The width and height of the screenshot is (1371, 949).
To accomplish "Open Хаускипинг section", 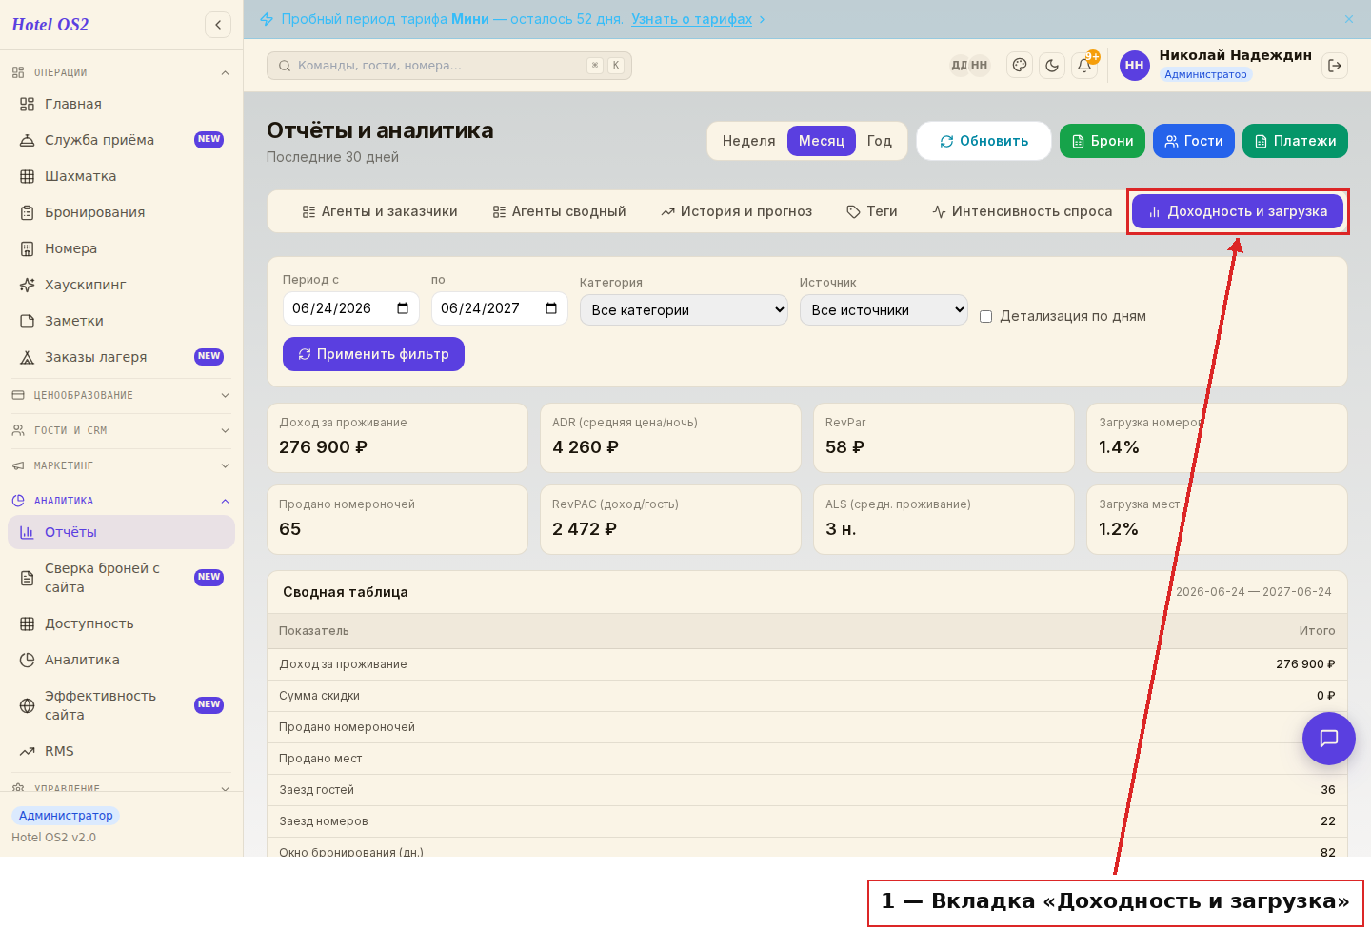I will pyautogui.click(x=121, y=285).
